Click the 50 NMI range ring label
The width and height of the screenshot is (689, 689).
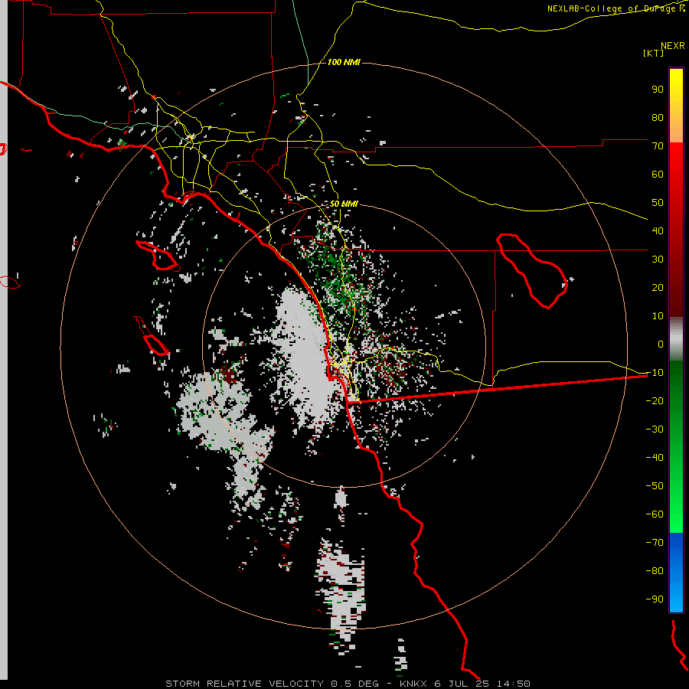pyautogui.click(x=344, y=204)
